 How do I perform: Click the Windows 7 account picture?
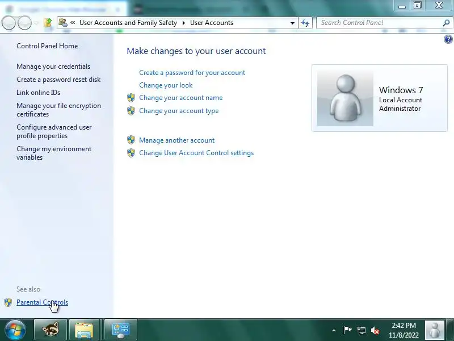[x=345, y=98]
